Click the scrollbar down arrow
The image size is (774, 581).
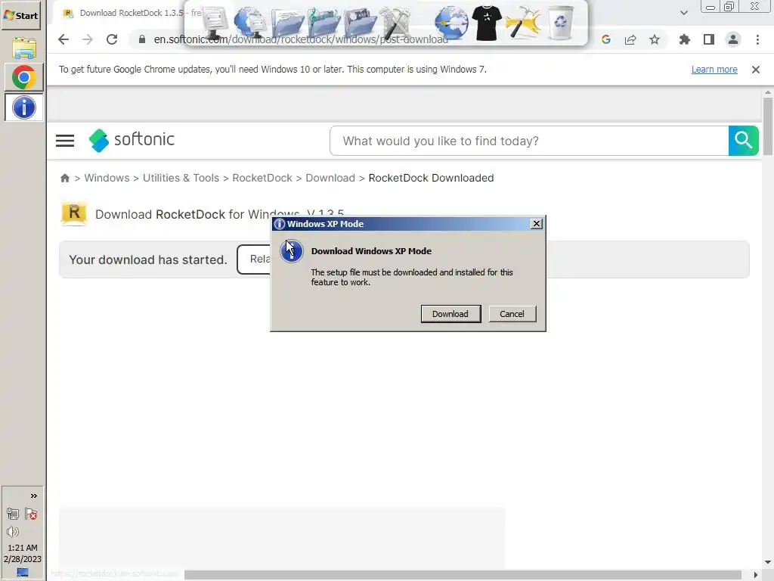pyautogui.click(x=768, y=562)
